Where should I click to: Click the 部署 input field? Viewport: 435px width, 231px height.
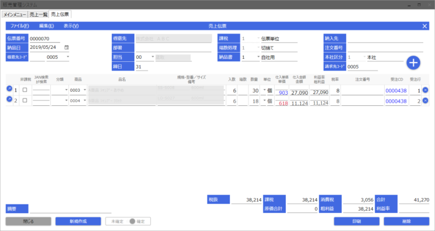click(x=173, y=48)
